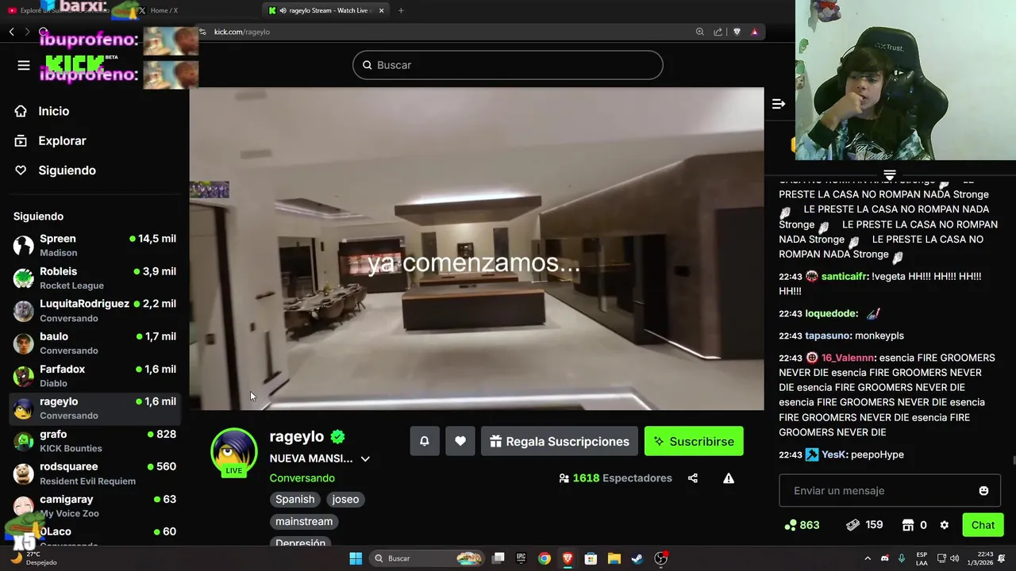1016x571 pixels.
Task: Show hidden system tray icons chevron
Action: pyautogui.click(x=868, y=558)
